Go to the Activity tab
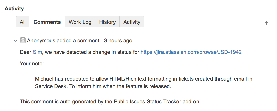 tap(132, 22)
